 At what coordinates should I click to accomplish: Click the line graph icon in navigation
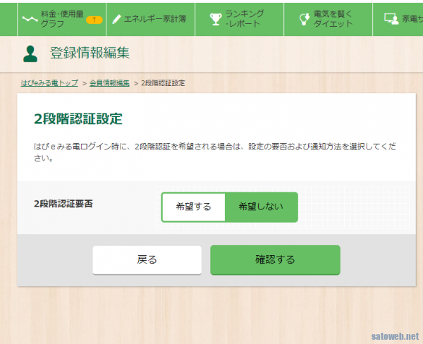click(30, 19)
